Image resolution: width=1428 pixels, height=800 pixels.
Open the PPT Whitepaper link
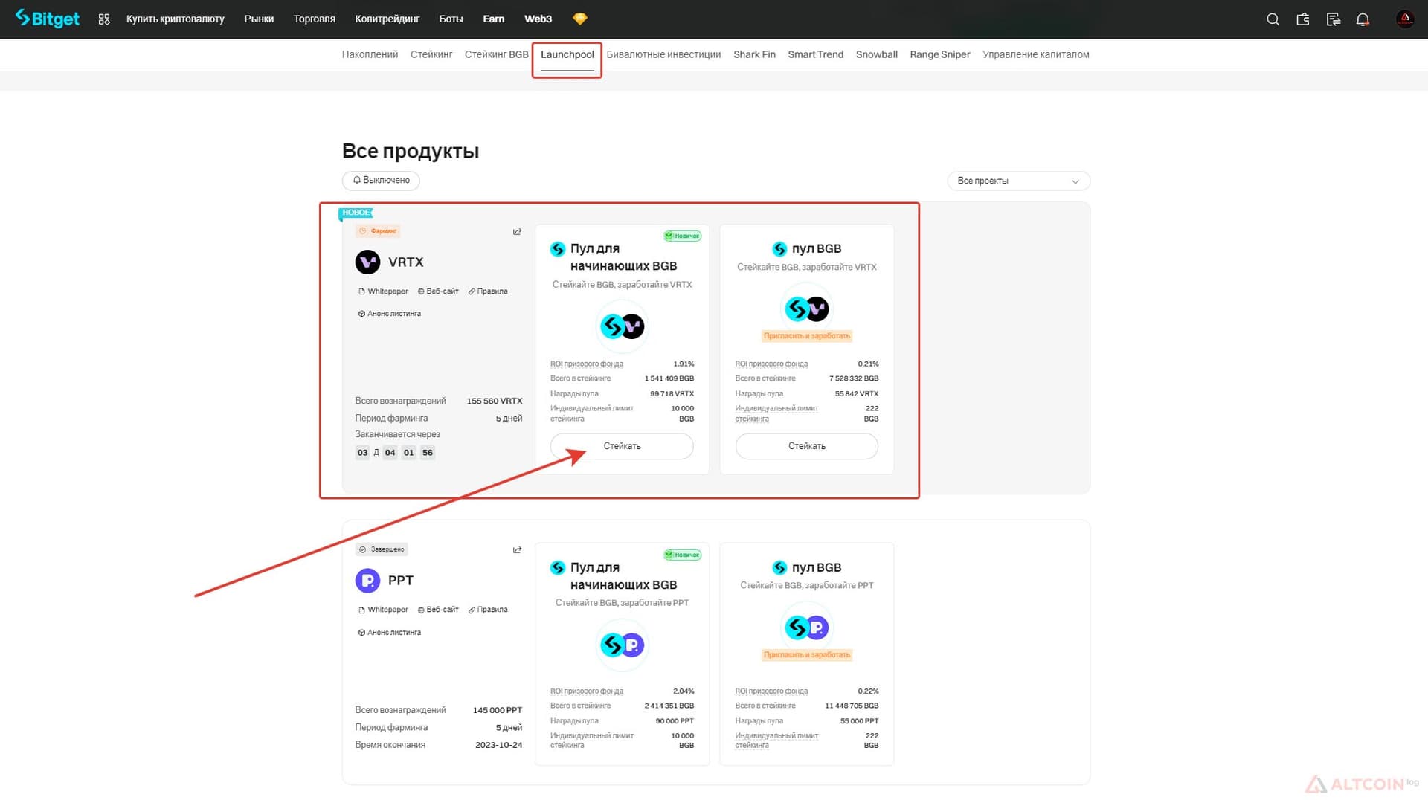(x=383, y=610)
